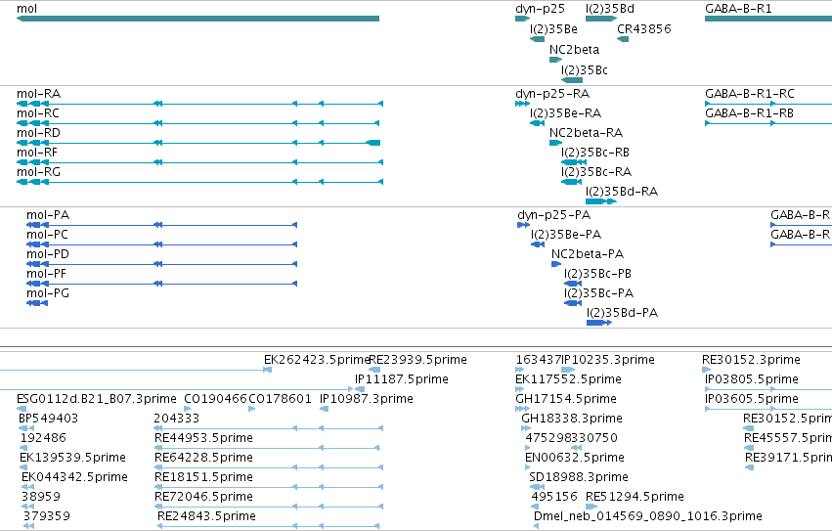832x531 pixels.
Task: Select the mol gene bar
Action: [197, 19]
